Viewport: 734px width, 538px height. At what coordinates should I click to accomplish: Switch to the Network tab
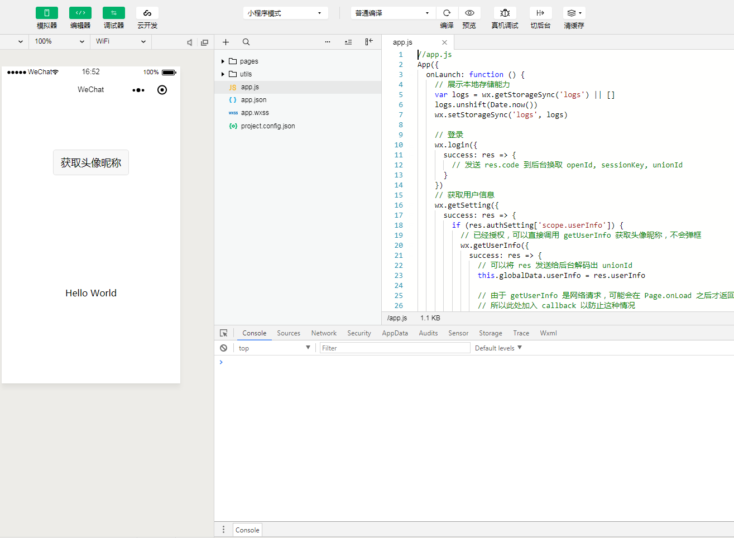coord(324,333)
